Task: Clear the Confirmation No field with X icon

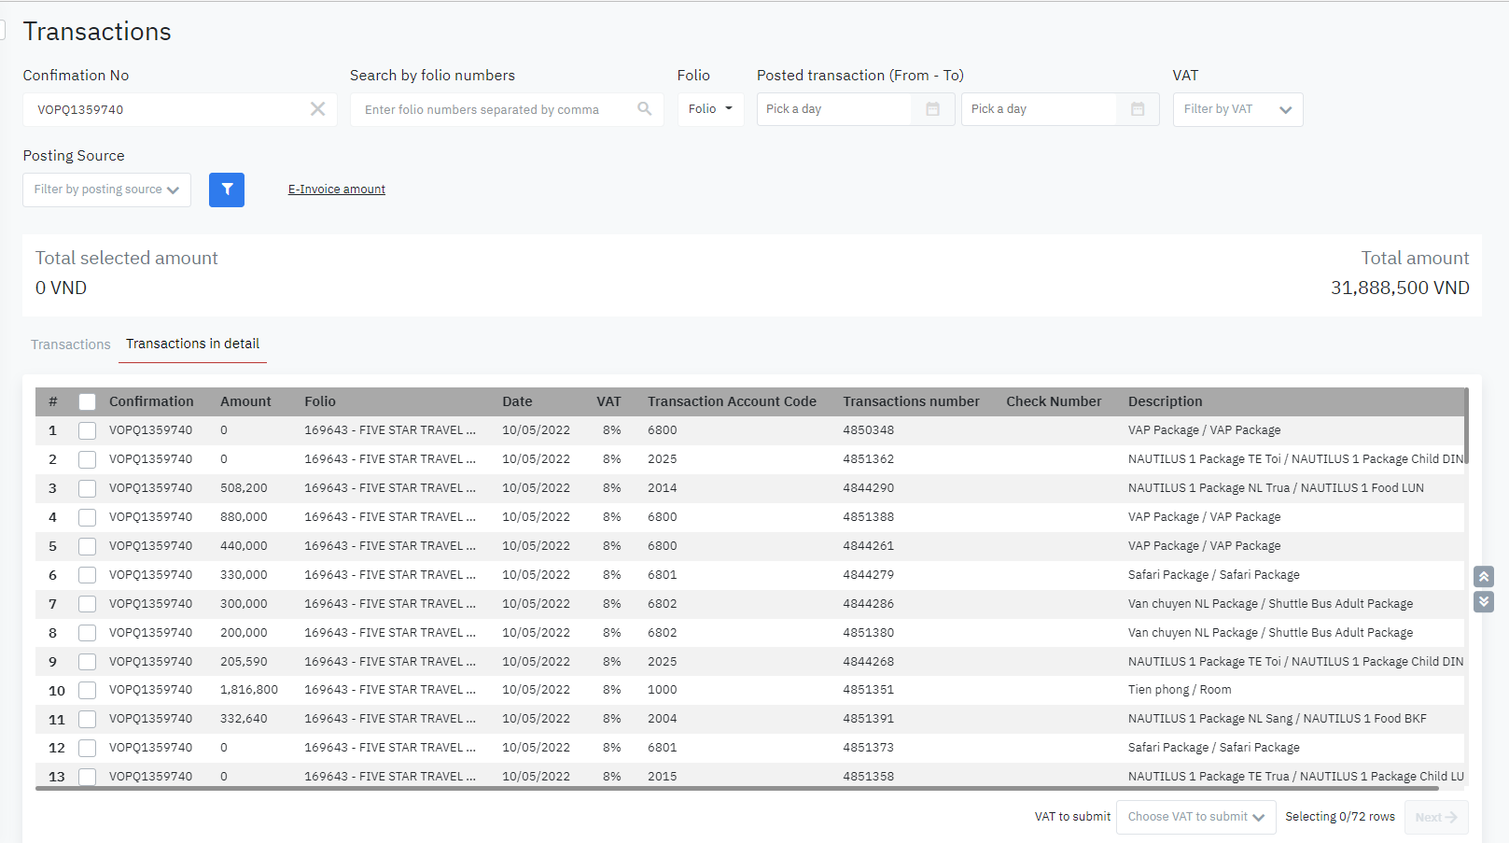Action: tap(317, 109)
